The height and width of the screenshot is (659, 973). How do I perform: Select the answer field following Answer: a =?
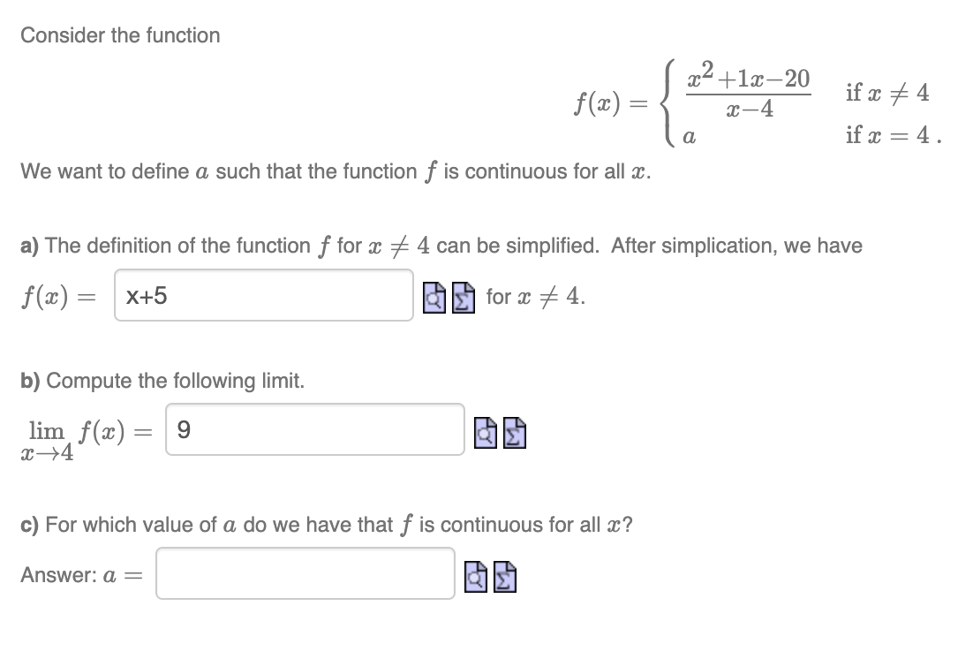tap(305, 575)
